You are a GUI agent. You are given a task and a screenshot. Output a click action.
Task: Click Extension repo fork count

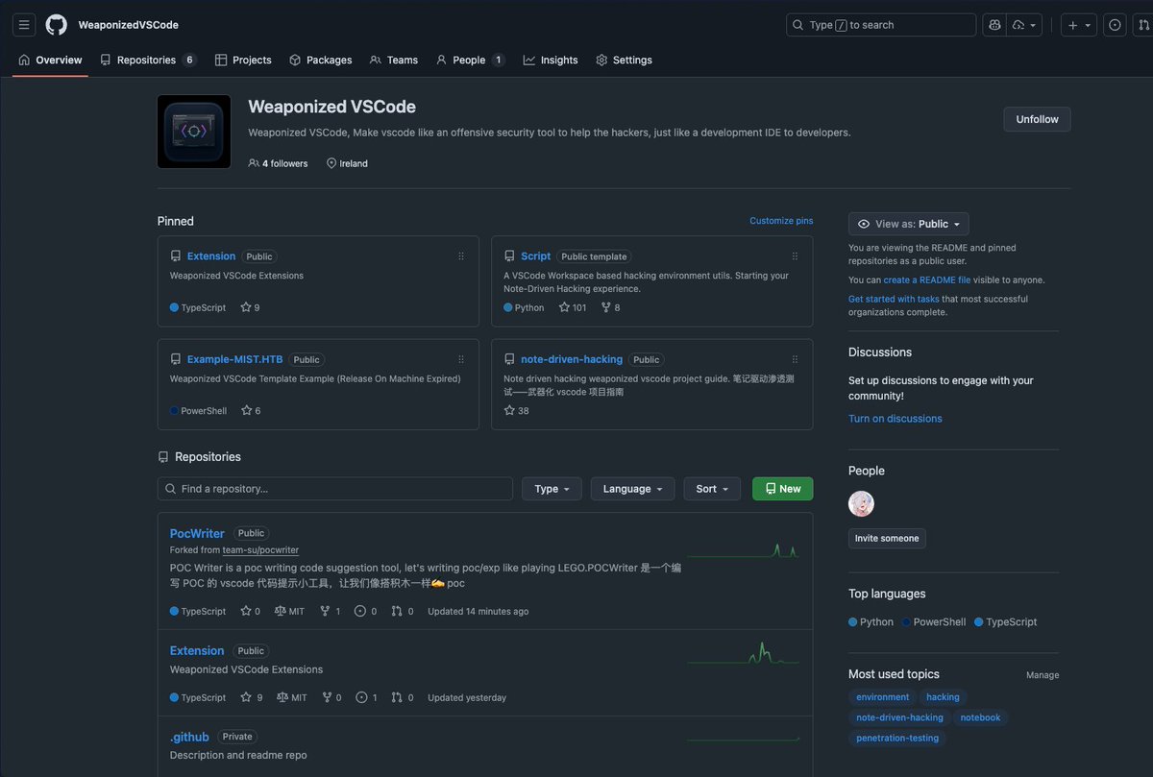coord(332,697)
